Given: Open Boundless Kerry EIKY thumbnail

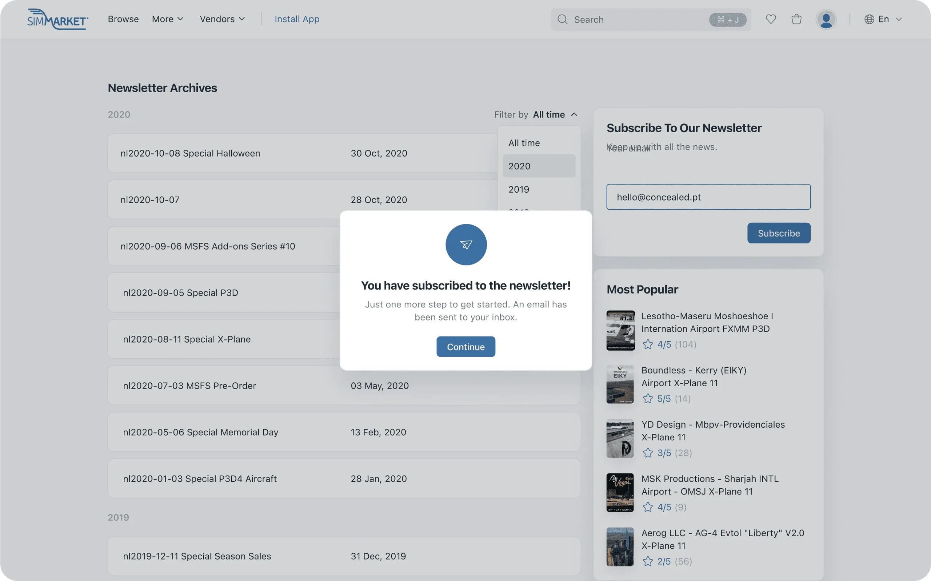Looking at the screenshot, I should 620,384.
